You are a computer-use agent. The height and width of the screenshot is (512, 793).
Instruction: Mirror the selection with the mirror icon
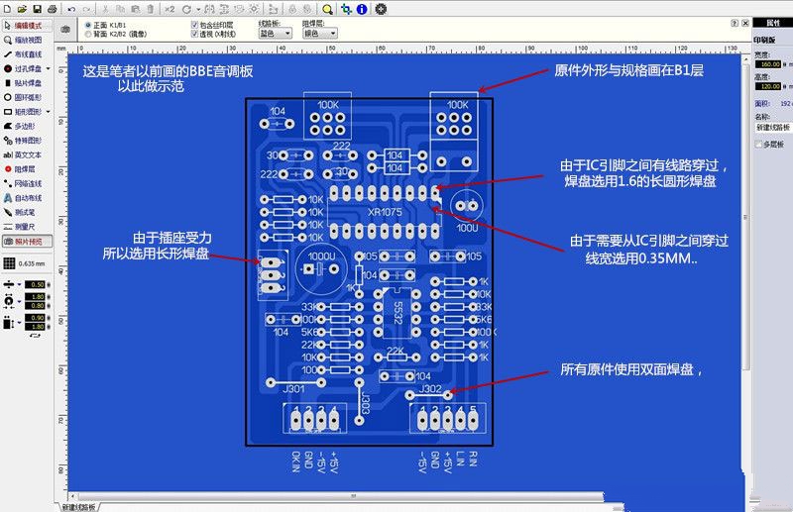tap(209, 9)
